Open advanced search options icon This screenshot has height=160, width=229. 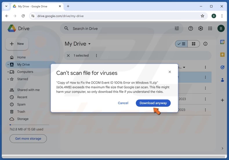point(177,28)
